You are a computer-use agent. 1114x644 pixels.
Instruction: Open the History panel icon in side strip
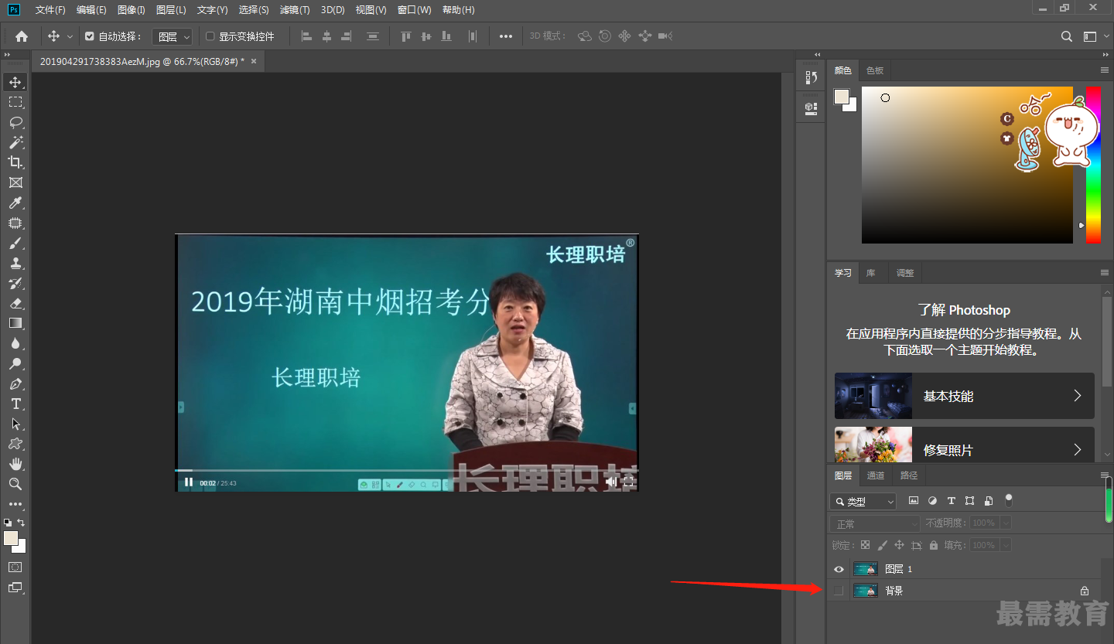[812, 77]
